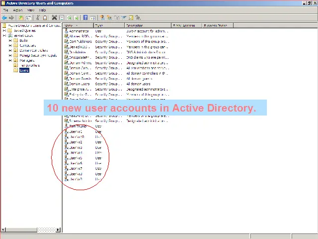This screenshot has width=318, height=239.
Task: Toggle the action pane toolbar icon
Action: tap(93, 18)
